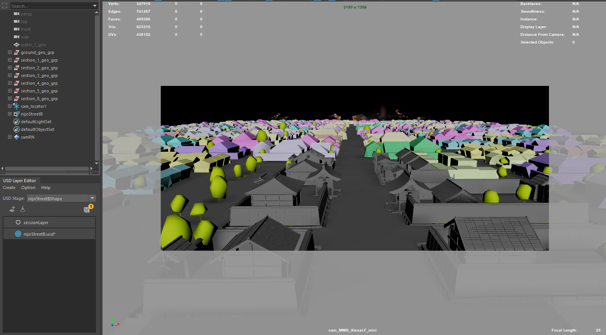Screen dimensions: 606x335
Task: Select the section_5_geo_grp item in outliner
Action: (39, 91)
